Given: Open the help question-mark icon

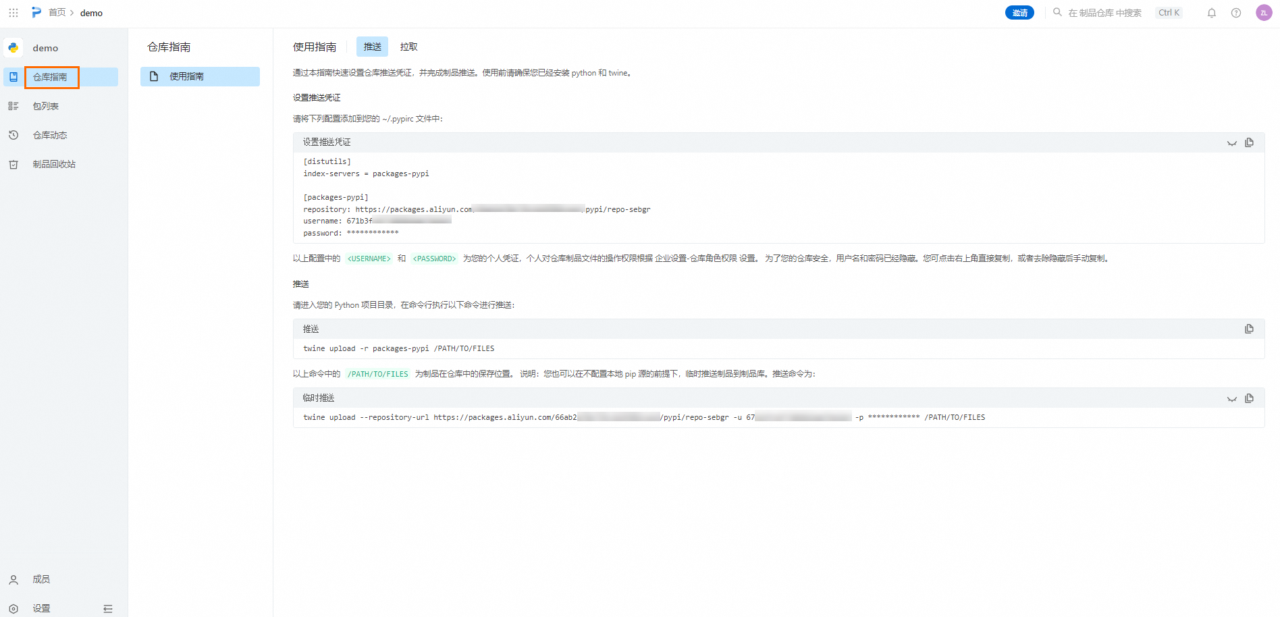Looking at the screenshot, I should 1236,13.
